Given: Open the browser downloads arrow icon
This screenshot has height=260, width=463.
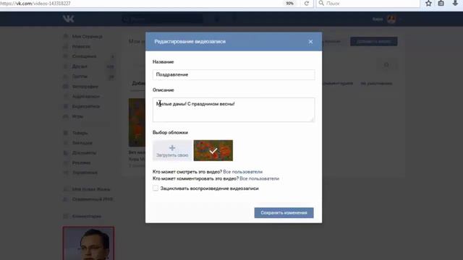Looking at the screenshot, I should coord(455,4).
